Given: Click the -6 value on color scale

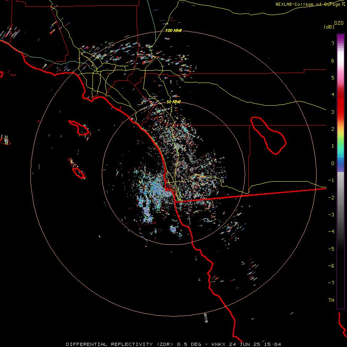Looking at the screenshot, I should click(x=331, y=266).
